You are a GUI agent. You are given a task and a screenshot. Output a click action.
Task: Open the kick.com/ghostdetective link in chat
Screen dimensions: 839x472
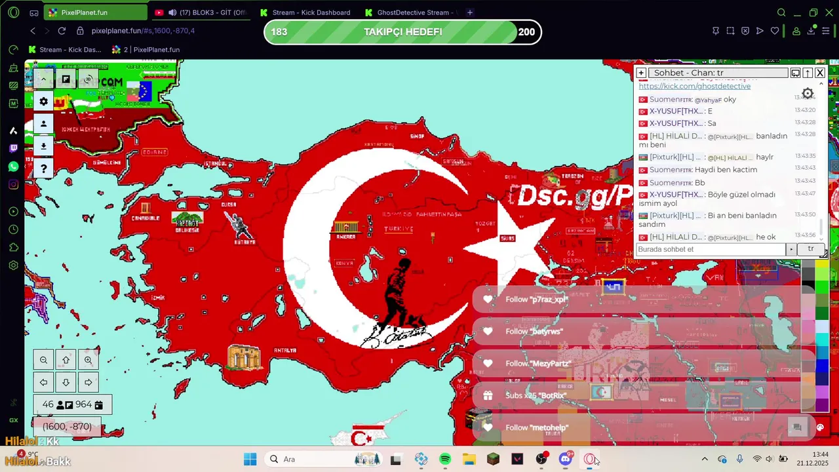click(x=695, y=86)
